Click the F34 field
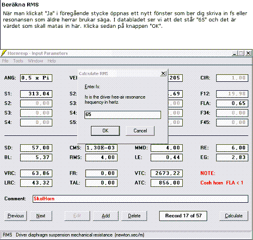Image resolution: width=253 pixels, height=240 pixels. click(232, 113)
